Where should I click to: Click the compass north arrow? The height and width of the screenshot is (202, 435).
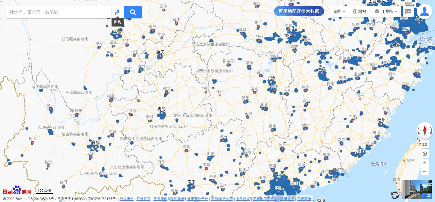(425, 130)
